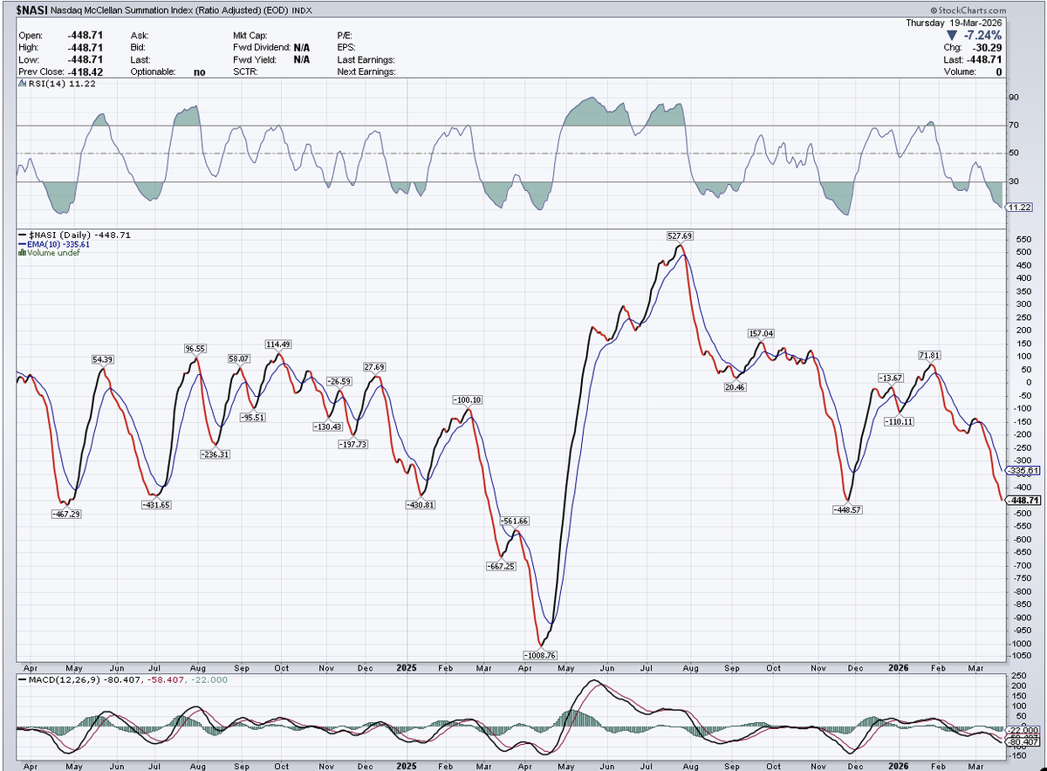Click the 54.39 peak label
The image size is (1047, 771).
coord(103,359)
